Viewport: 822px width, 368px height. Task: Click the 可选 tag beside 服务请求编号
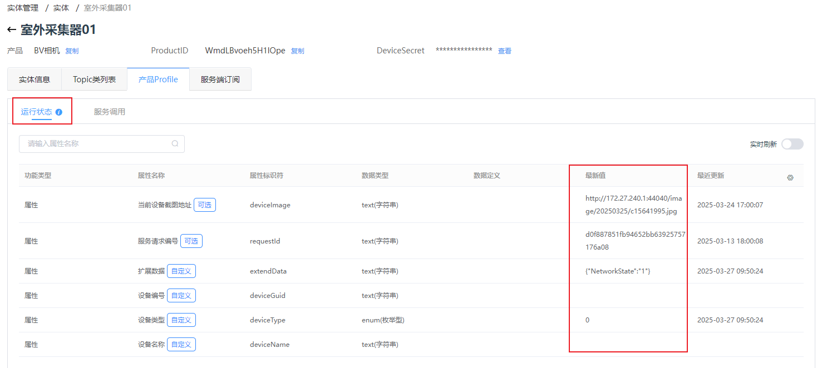point(191,241)
